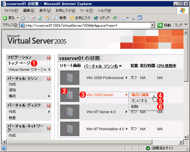Open Search (検索) from toolbar
Viewport: 190px width, 152px height.
click(x=60, y=18)
